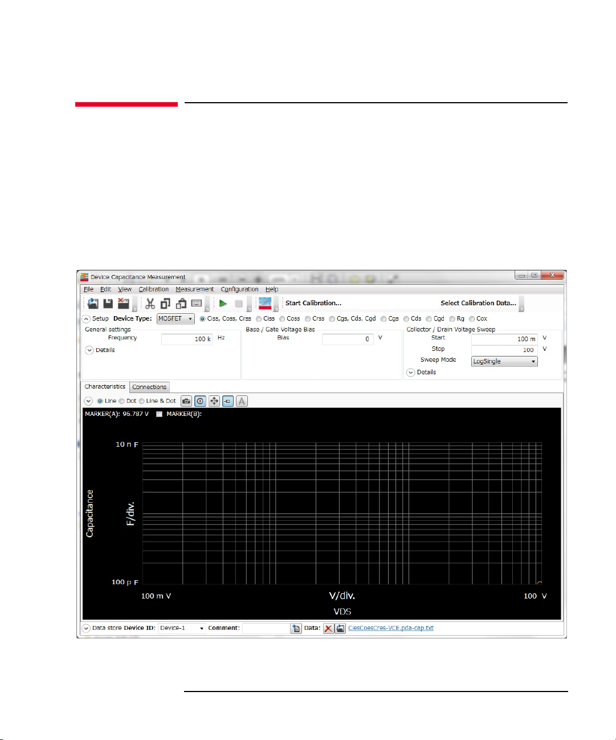Toggle the tip marker icon
This screenshot has width=616, height=740.
click(228, 401)
